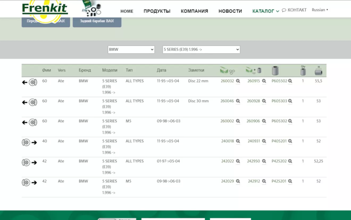Open the 5 SERIES (E39) model dropdown
The width and height of the screenshot is (351, 220).
(201, 50)
